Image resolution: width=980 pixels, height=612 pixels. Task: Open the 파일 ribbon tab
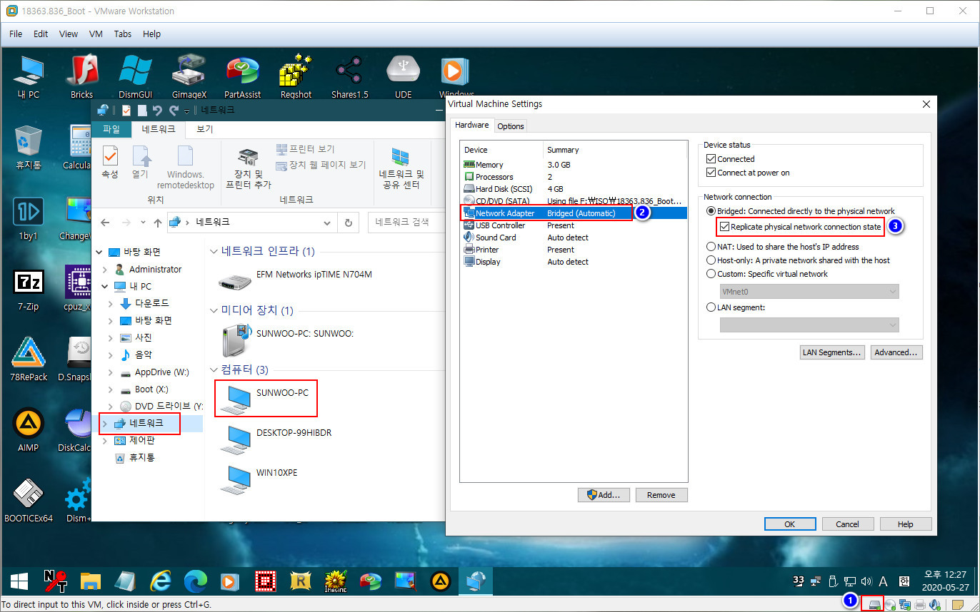coord(111,129)
